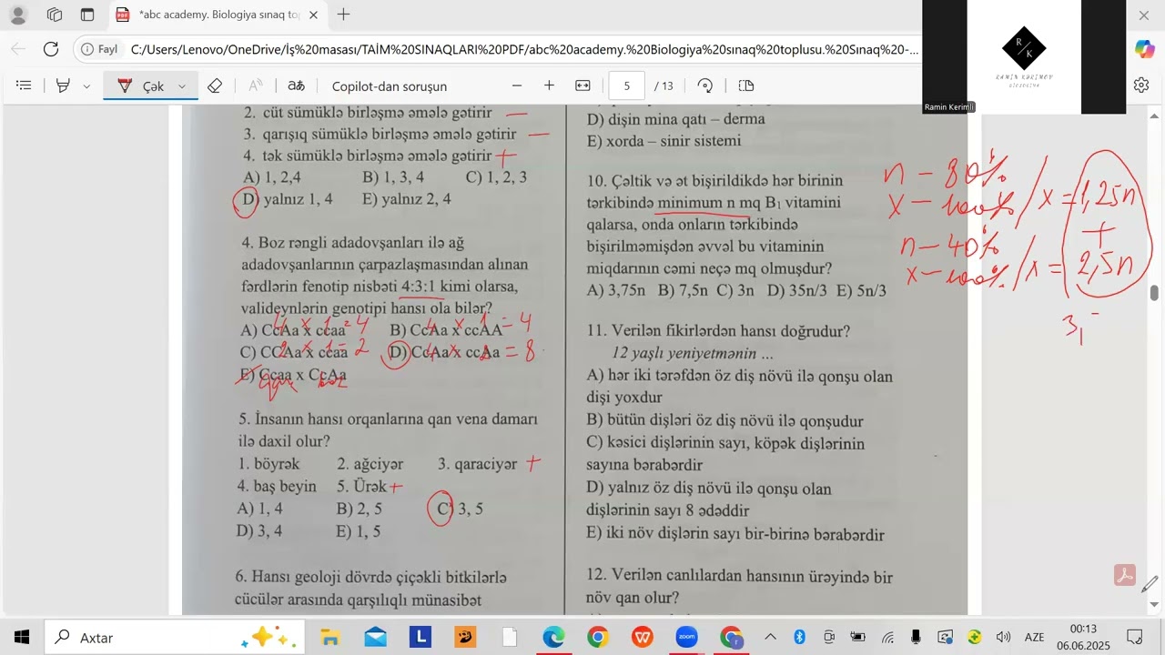This screenshot has height=655, width=1165.
Task: Refresh the page
Action: (x=51, y=49)
